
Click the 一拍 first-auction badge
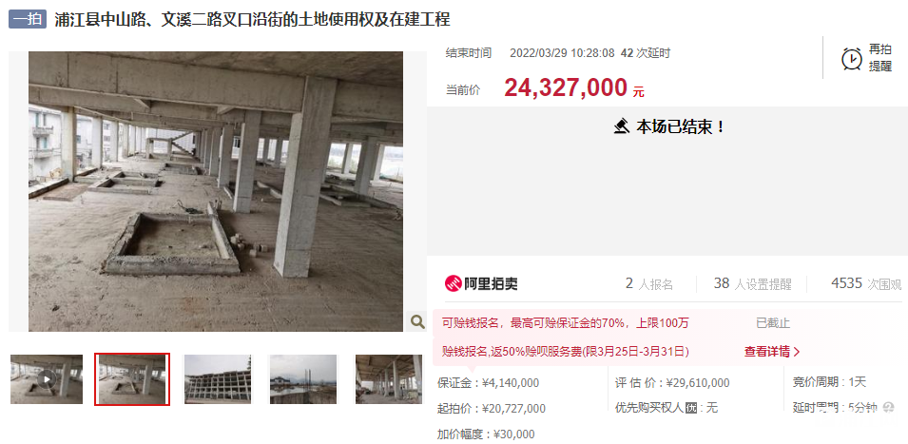click(x=28, y=19)
